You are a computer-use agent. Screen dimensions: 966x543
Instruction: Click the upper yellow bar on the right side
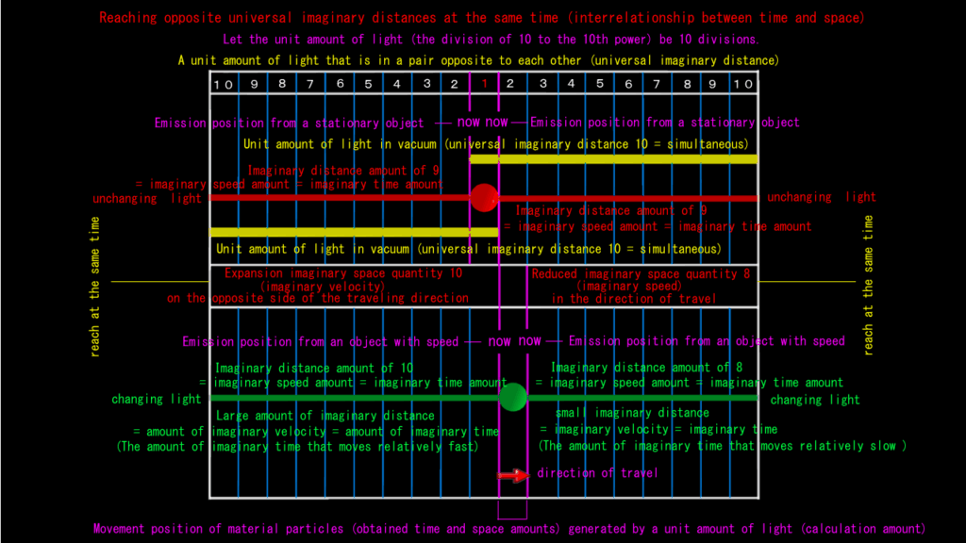point(613,159)
